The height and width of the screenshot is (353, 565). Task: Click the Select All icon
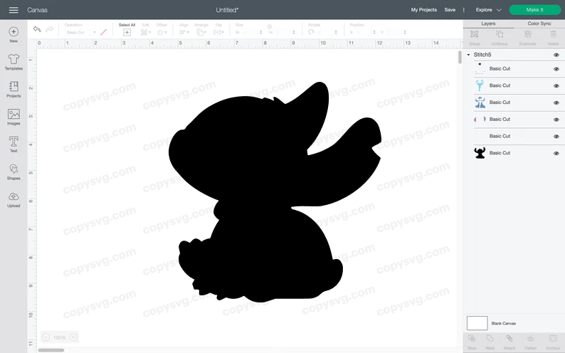point(127,33)
